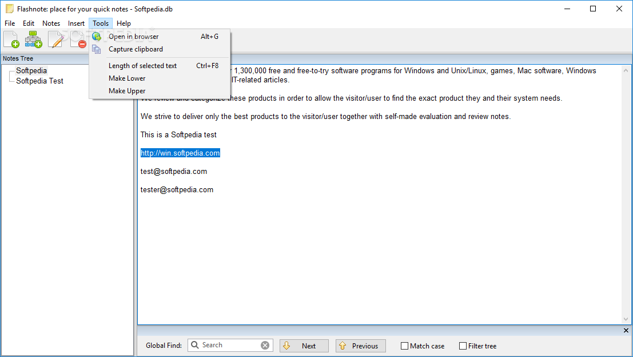Screen dimensions: 633x357
Task: Maximize the Flashnote window
Action: coord(593,9)
